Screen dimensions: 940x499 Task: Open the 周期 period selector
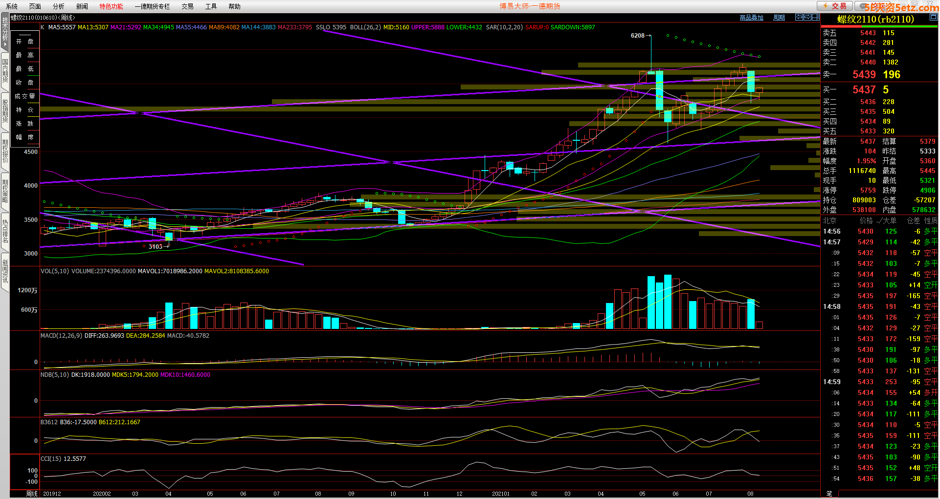coord(779,18)
